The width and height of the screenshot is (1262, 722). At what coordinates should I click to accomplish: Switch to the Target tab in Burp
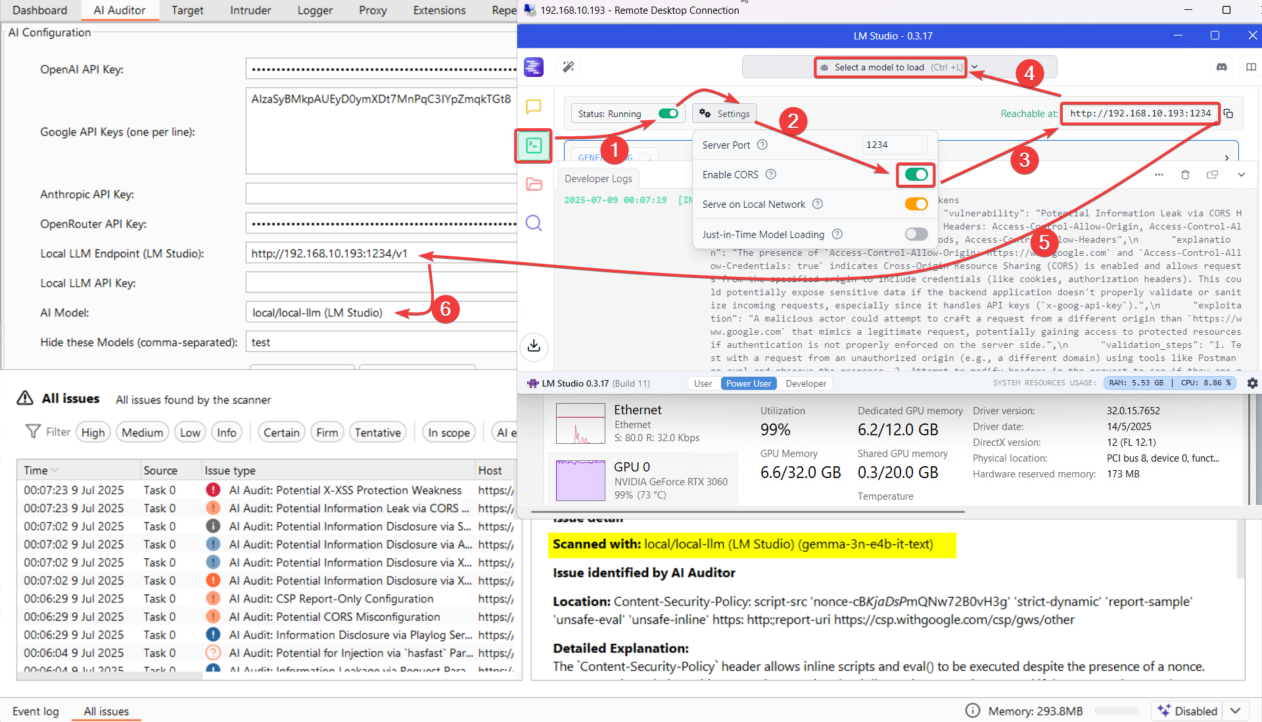coord(187,10)
